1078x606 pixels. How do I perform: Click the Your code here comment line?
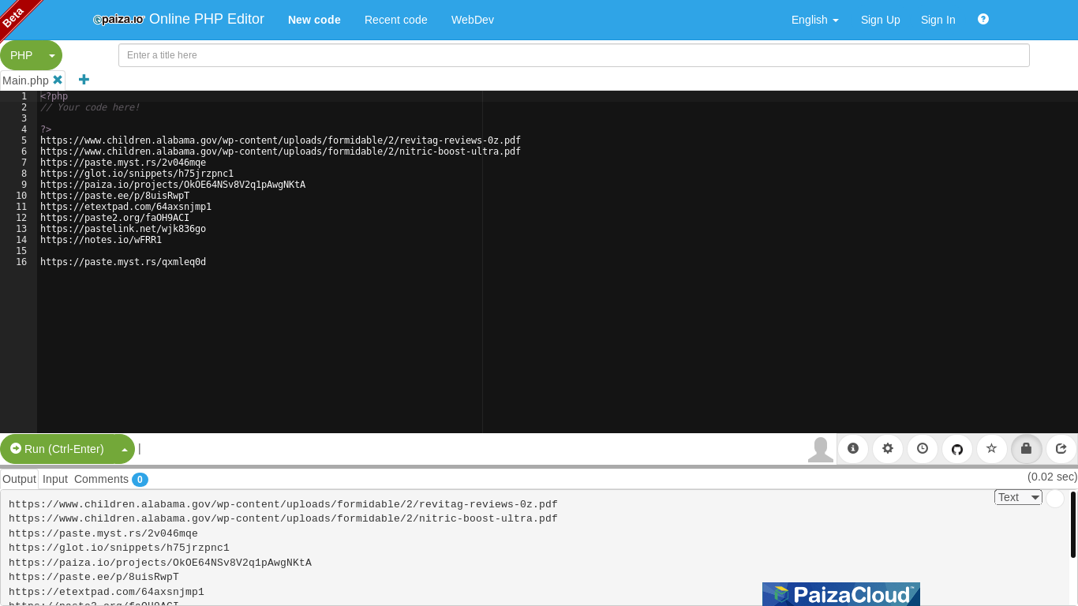pos(90,107)
